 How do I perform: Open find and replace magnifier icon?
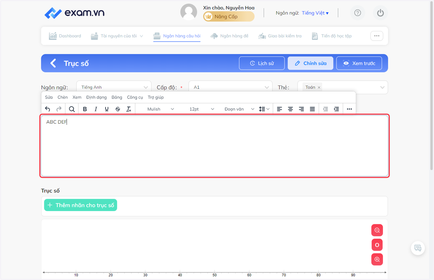[x=72, y=109]
